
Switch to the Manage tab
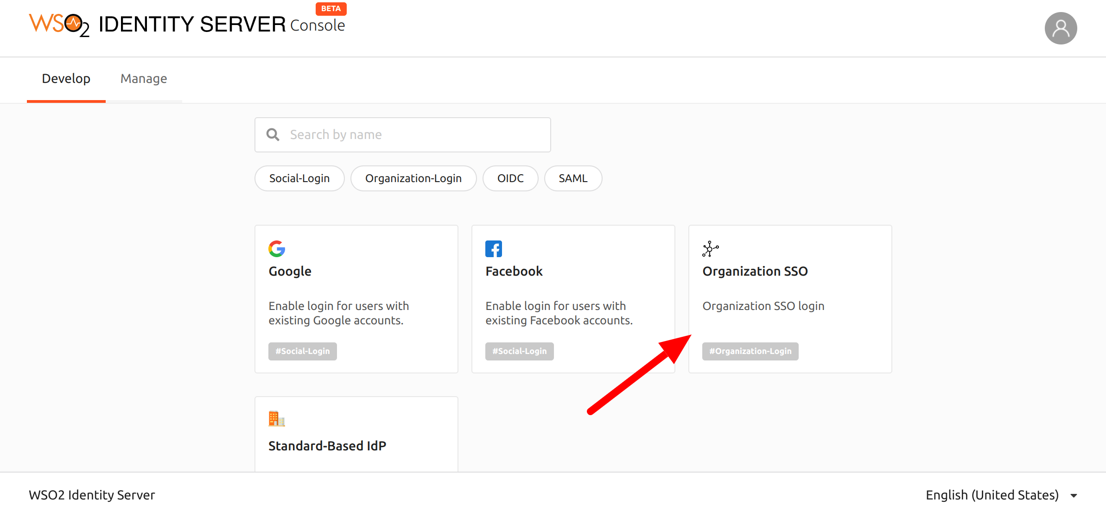coord(144,79)
